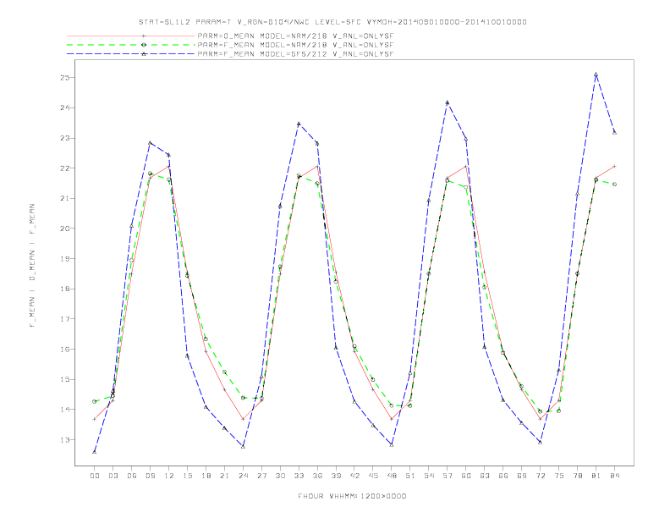Click the red observed plus point at hour 00
Viewport: 670px width, 518px height.
click(x=95, y=419)
